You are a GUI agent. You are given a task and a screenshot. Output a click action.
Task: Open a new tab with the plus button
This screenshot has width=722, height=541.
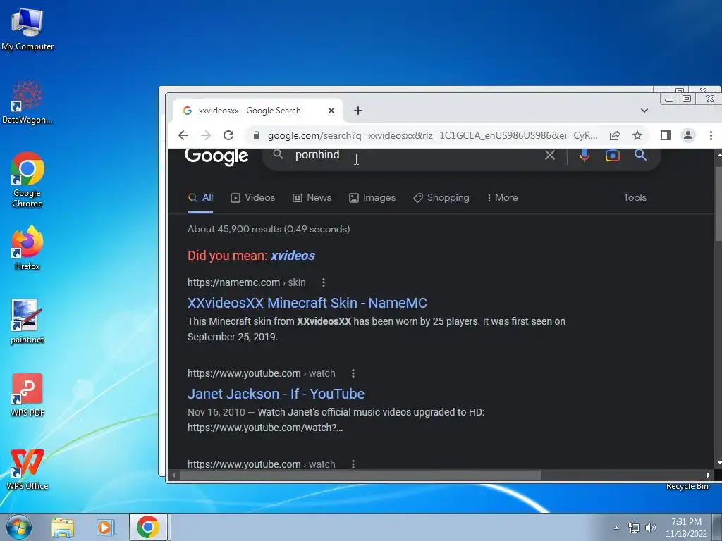(358, 111)
